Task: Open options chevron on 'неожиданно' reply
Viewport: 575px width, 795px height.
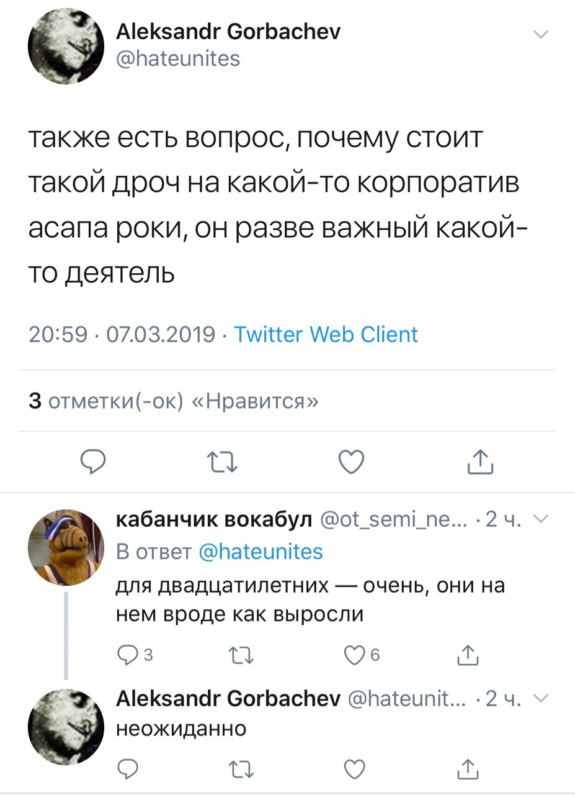Action: pos(538,699)
